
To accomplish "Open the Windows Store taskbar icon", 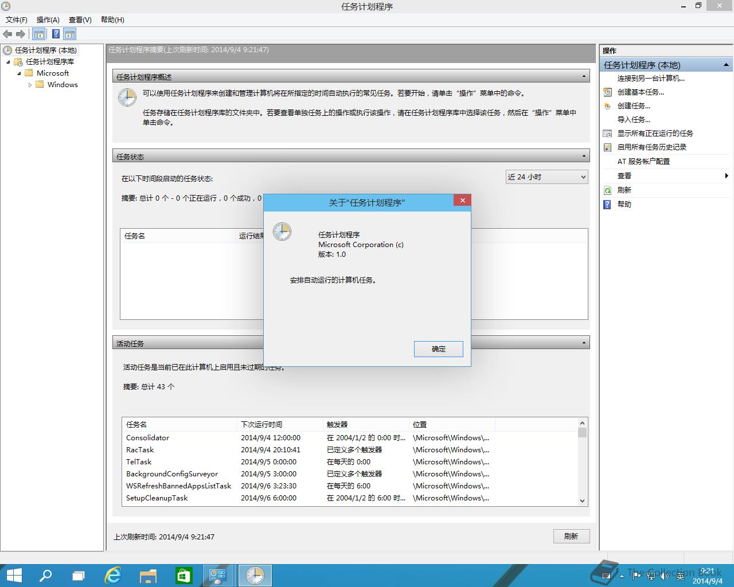I will 183,576.
